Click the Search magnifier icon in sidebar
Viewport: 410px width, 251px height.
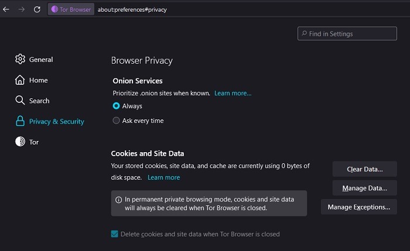pos(20,100)
